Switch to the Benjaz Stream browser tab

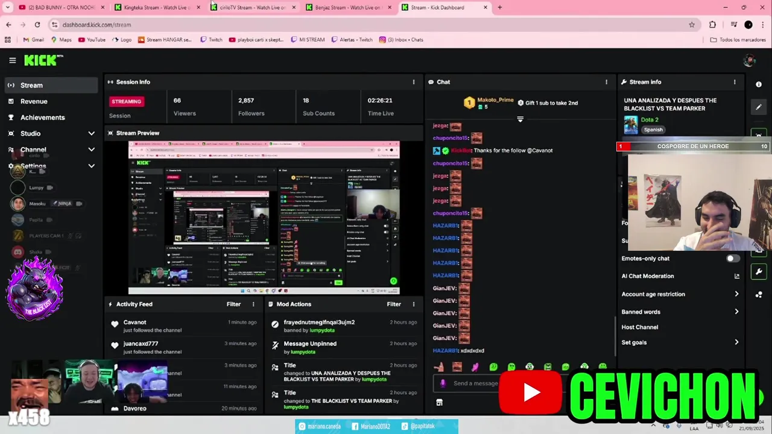click(x=347, y=7)
